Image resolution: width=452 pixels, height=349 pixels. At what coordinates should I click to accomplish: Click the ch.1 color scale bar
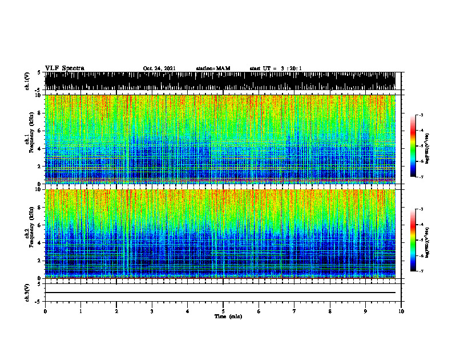pyautogui.click(x=413, y=146)
